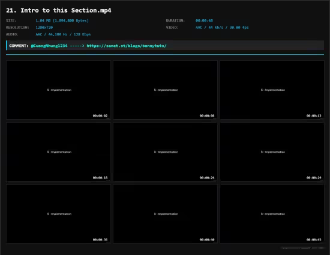Select the thumbnail stamped 00:00:18
Viewport: 330px width, 255px height.
click(x=58, y=152)
